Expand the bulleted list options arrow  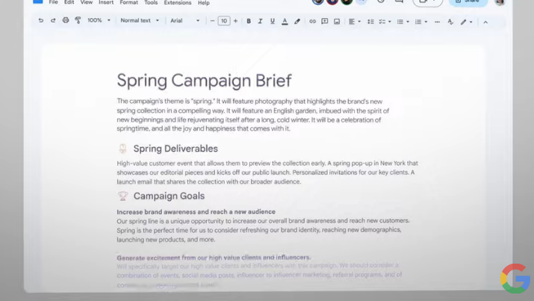point(408,22)
